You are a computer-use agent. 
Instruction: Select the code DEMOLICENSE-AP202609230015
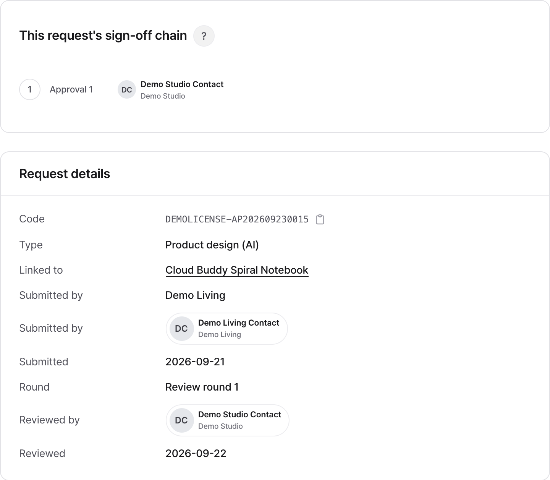tap(237, 219)
